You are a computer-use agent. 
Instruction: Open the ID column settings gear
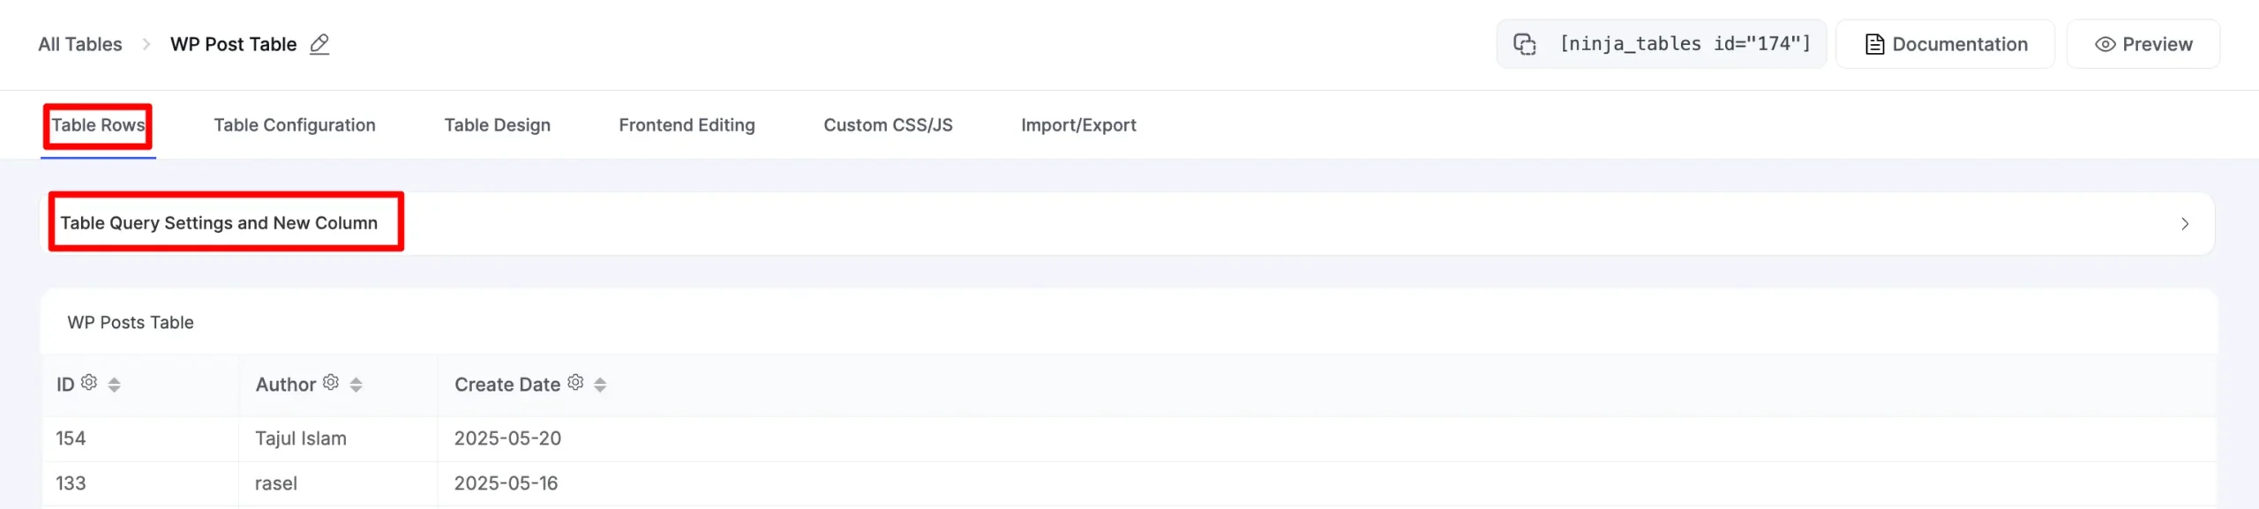89,382
